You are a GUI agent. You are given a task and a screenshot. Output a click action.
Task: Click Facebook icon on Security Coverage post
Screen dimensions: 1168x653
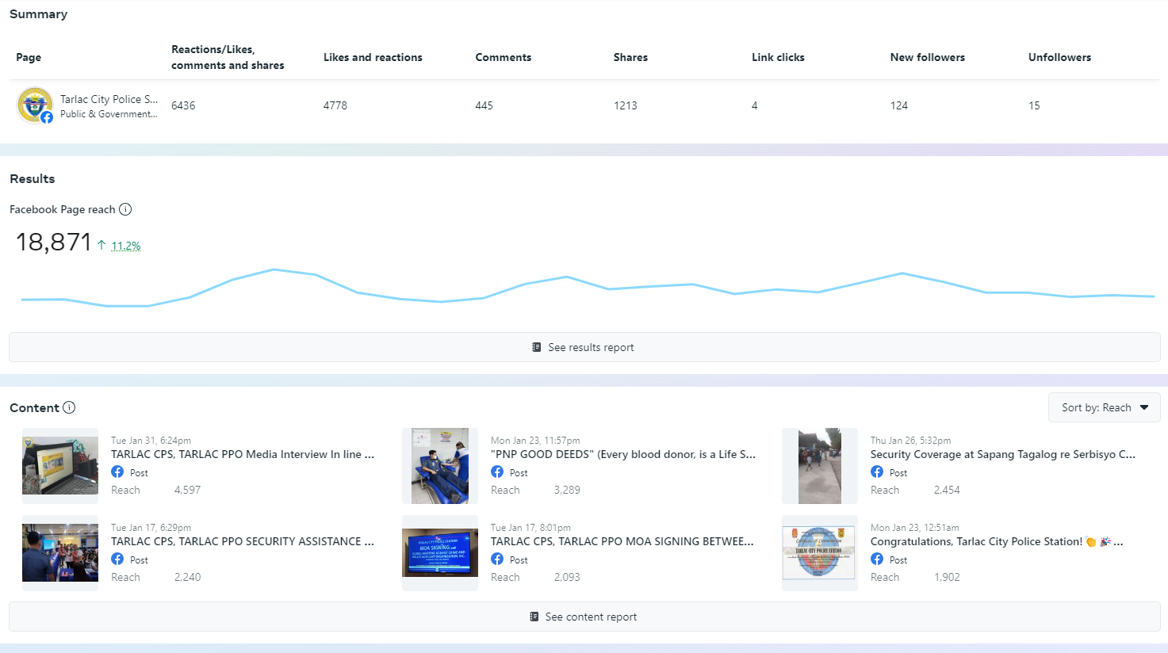click(877, 472)
